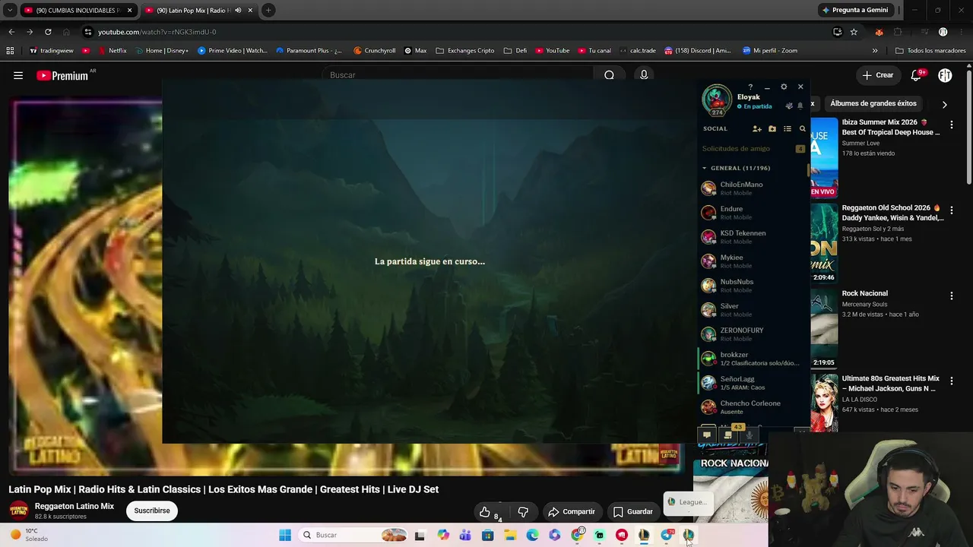Open the Chrome extensions puzzle icon

pyautogui.click(x=898, y=32)
